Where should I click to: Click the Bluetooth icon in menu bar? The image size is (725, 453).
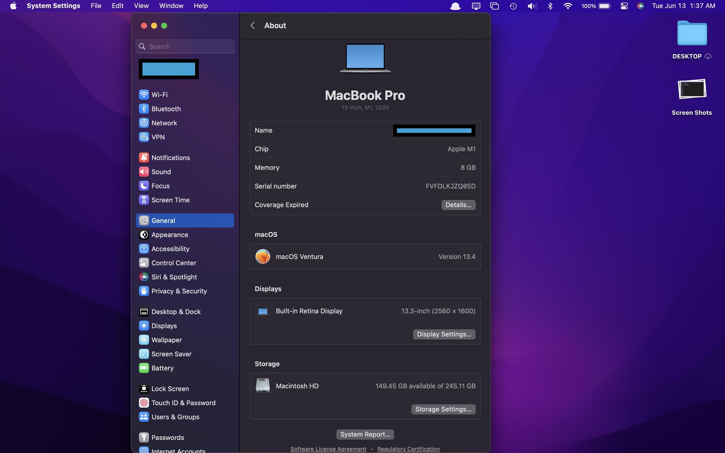pos(550,6)
